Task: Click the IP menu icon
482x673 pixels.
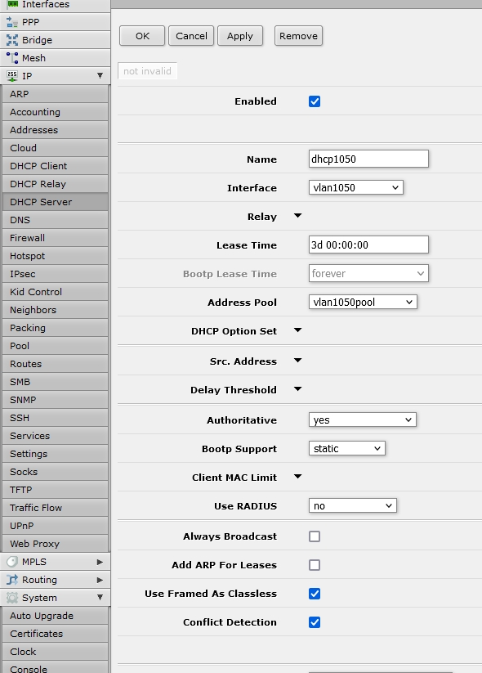Action: tap(12, 76)
